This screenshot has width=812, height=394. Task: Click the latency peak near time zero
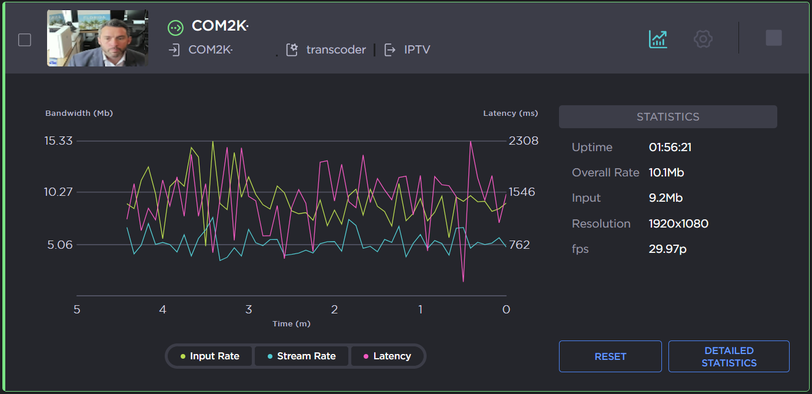(471, 142)
